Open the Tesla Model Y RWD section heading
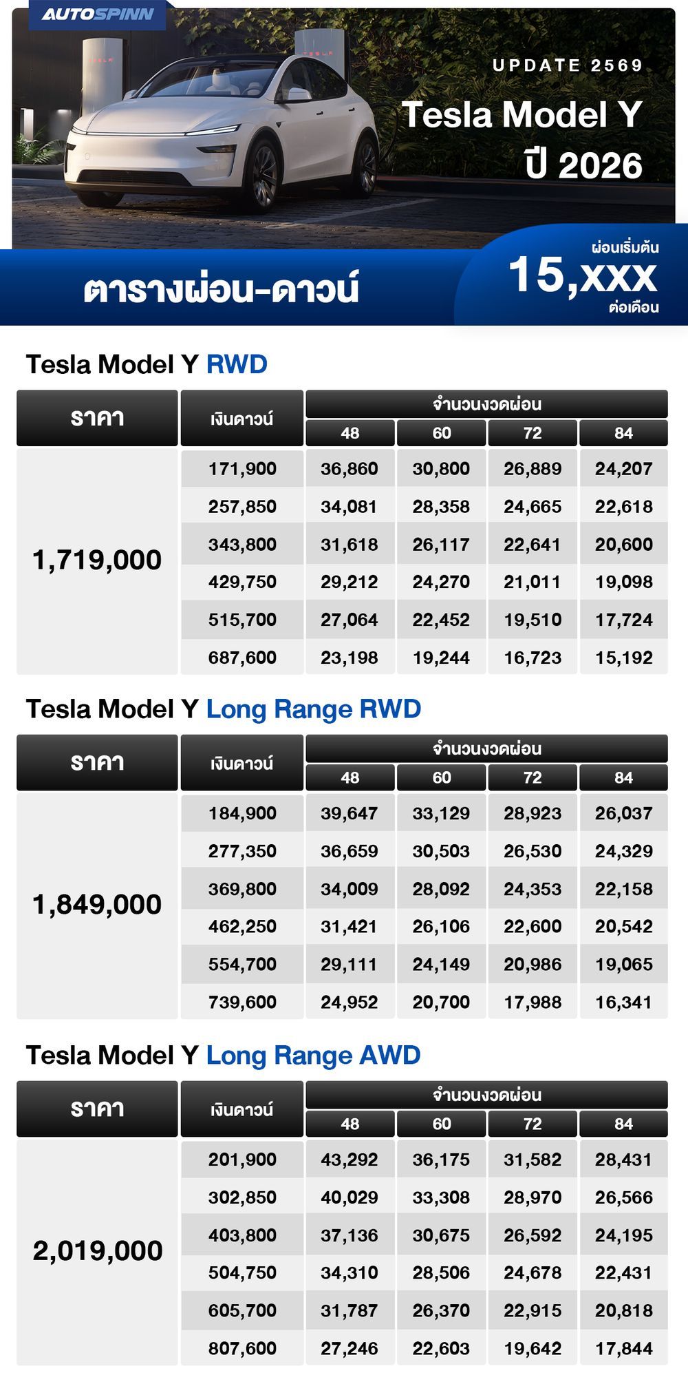688x1384 pixels. tap(147, 364)
